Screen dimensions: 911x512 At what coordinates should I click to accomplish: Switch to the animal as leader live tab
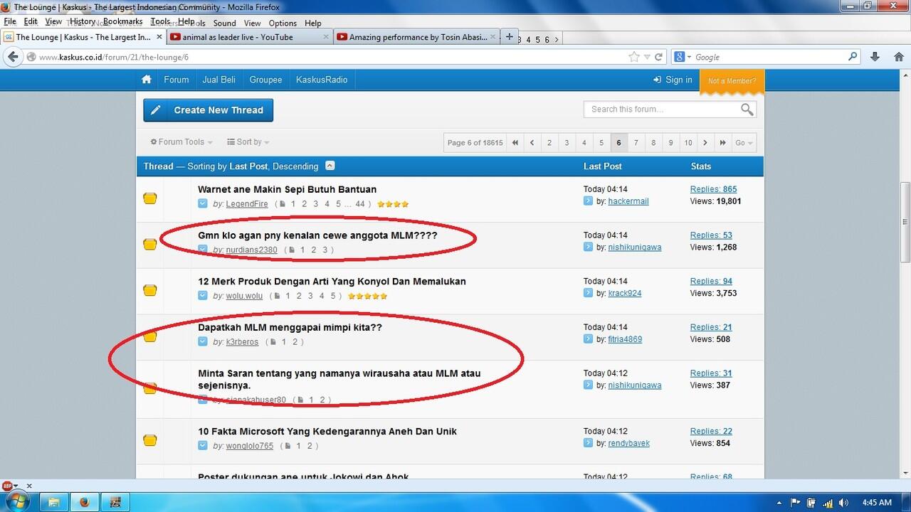pos(249,37)
